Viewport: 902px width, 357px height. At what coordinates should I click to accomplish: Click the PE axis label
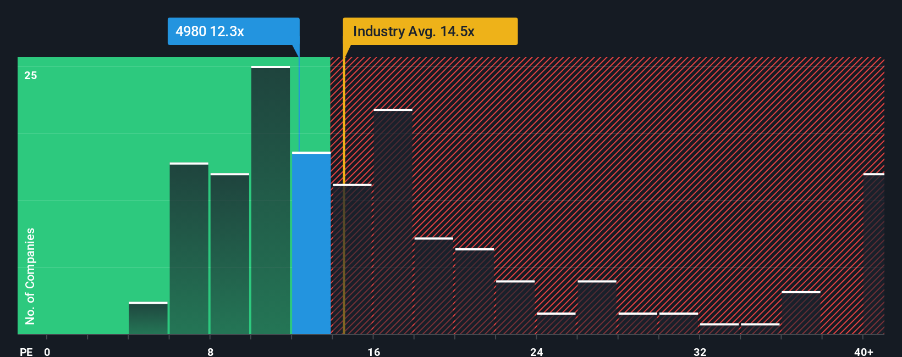tap(26, 352)
